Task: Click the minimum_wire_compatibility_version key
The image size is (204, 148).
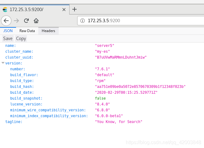Action: 48,110
